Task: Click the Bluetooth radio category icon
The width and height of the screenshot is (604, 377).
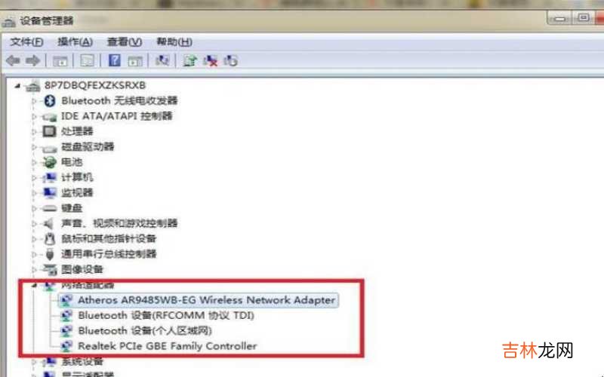Action: click(49, 101)
